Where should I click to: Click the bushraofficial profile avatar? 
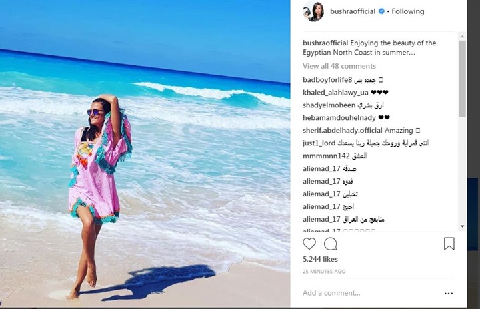coord(313,11)
